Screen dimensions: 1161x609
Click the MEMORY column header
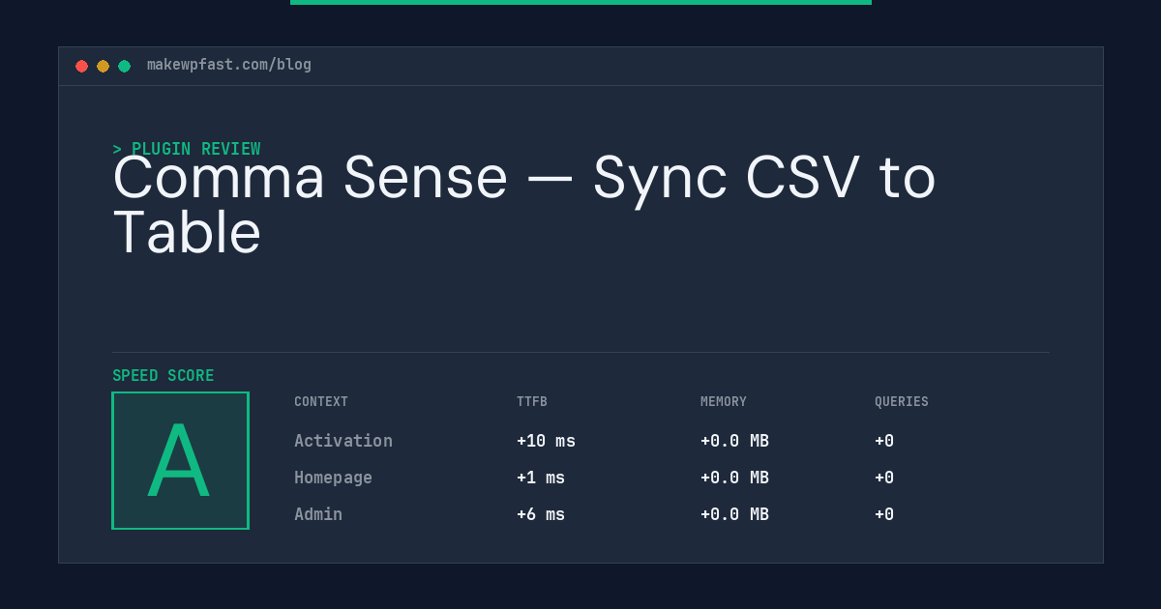coord(724,402)
